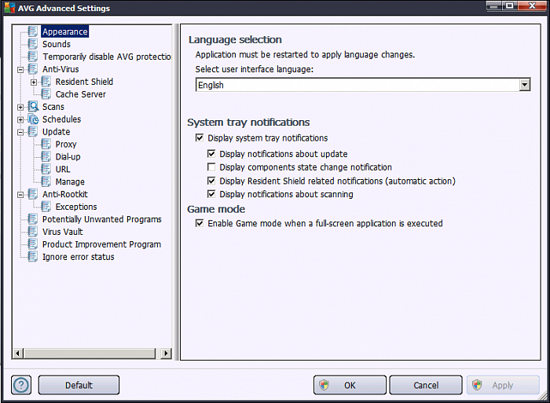The width and height of the screenshot is (550, 403).
Task: Toggle Resident Shield related notifications checkbox
Action: (211, 181)
